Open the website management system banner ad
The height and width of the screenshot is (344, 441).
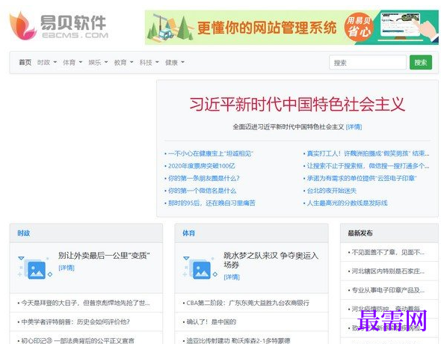pyautogui.click(x=292, y=28)
